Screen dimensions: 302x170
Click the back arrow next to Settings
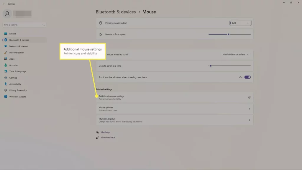pyautogui.click(x=4, y=4)
